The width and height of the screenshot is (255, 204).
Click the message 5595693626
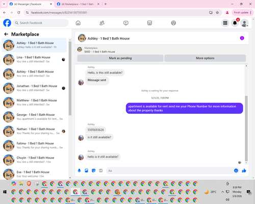click(x=96, y=130)
